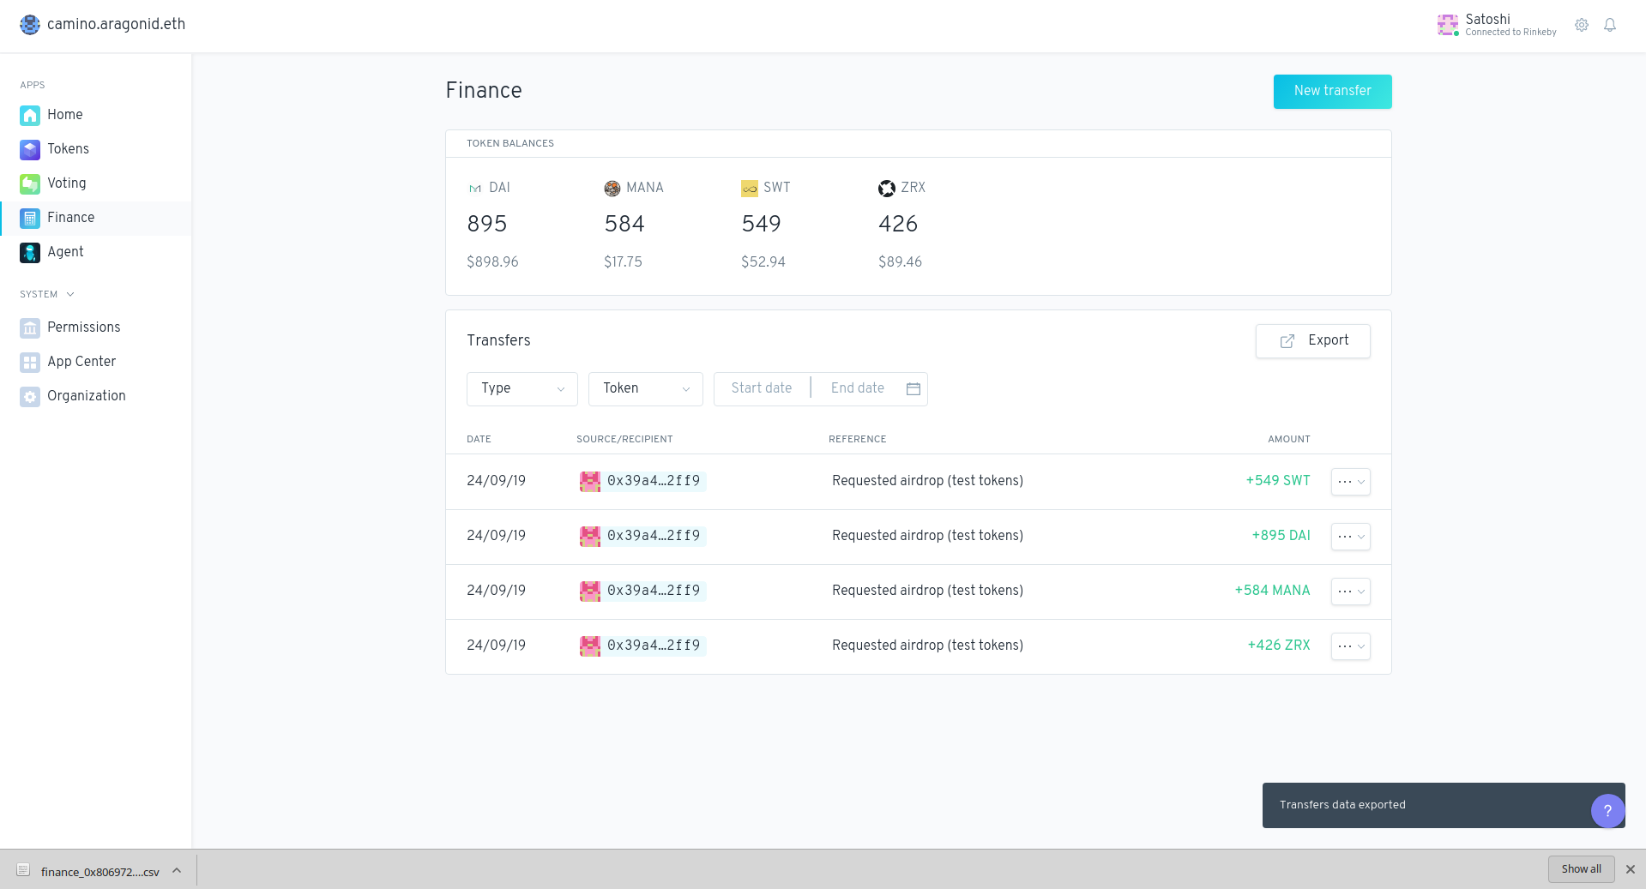Open the notifications bell
The height and width of the screenshot is (889, 1646).
click(1610, 26)
